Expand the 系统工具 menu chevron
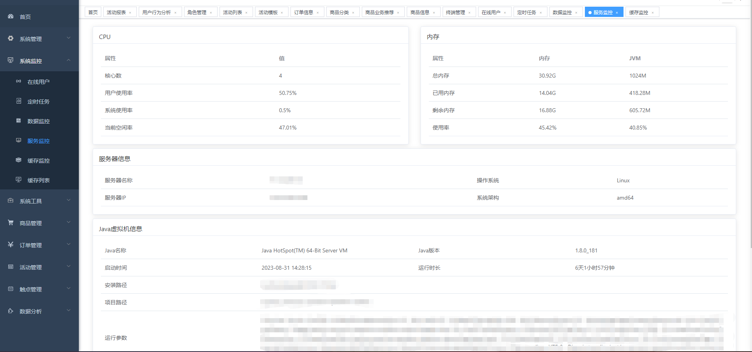This screenshot has width=752, height=352. click(x=69, y=200)
